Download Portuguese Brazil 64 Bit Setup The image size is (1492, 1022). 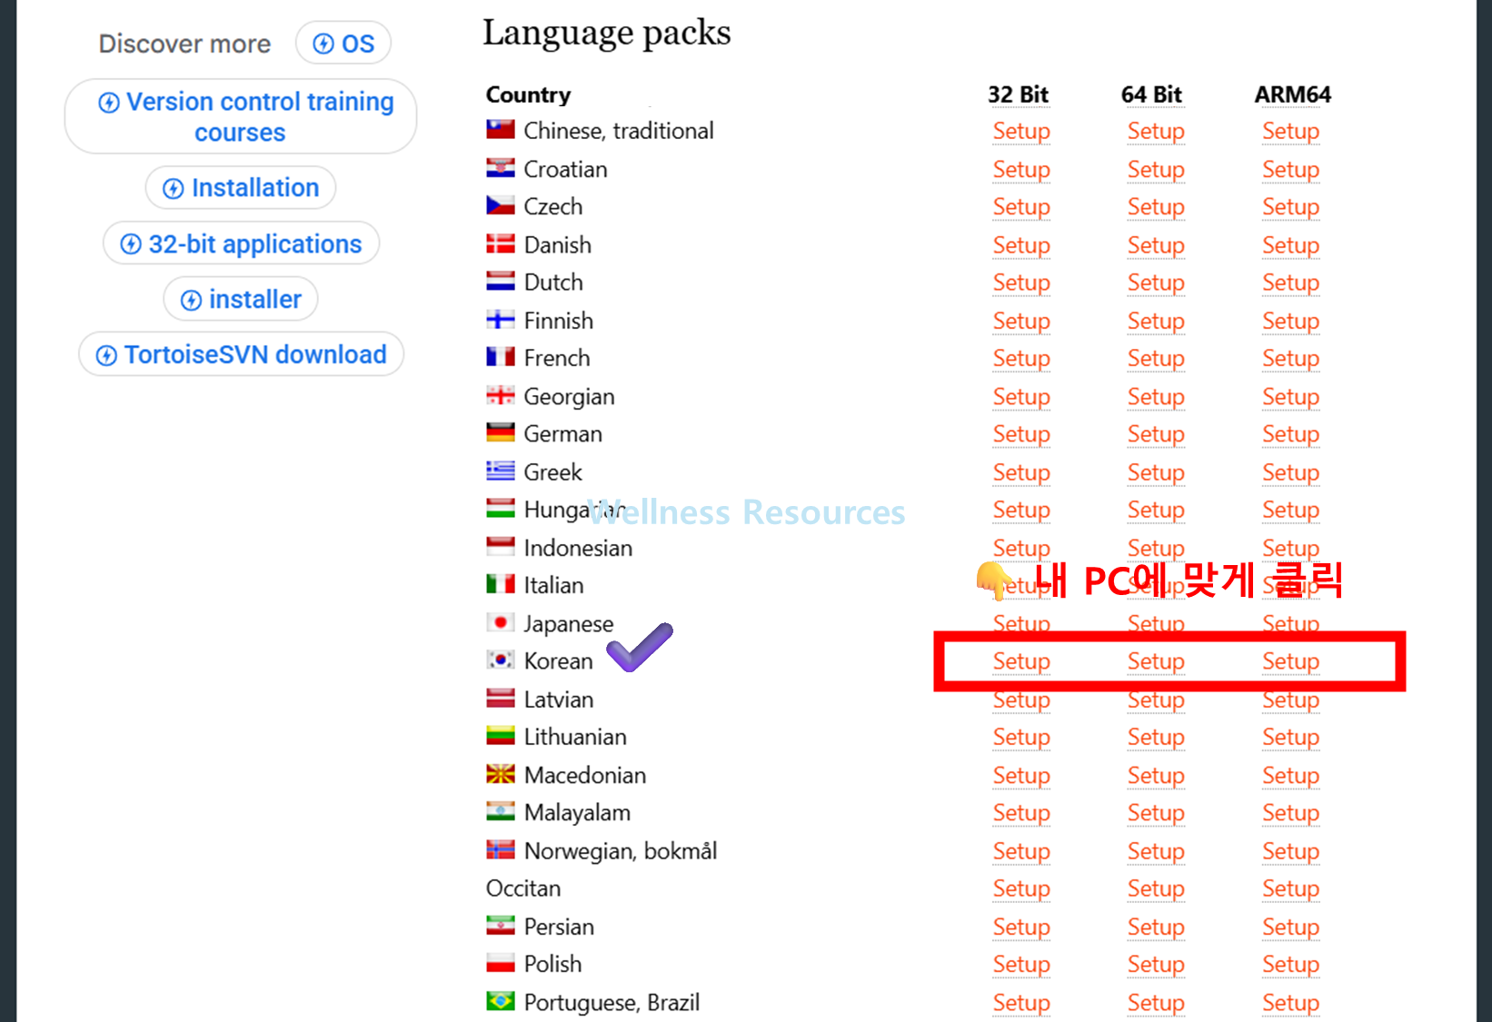tap(1156, 1002)
